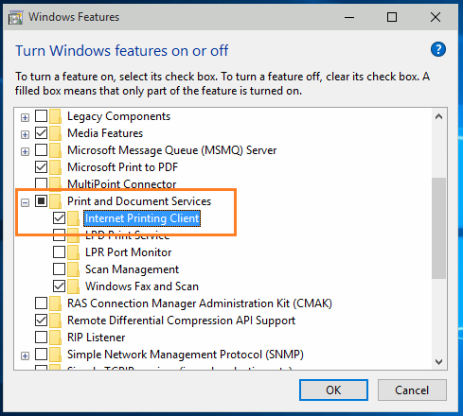
Task: Click the Cancel button
Action: [412, 390]
